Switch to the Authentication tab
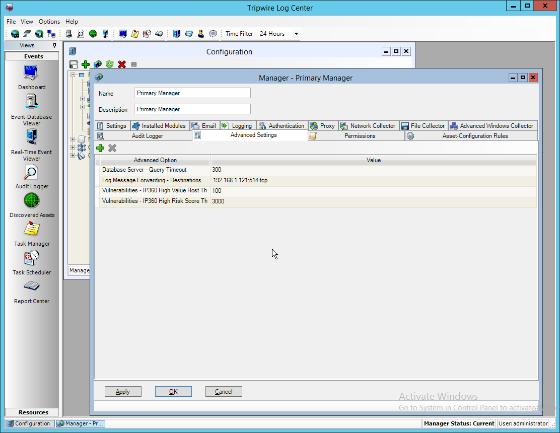This screenshot has height=433, width=560. click(282, 126)
